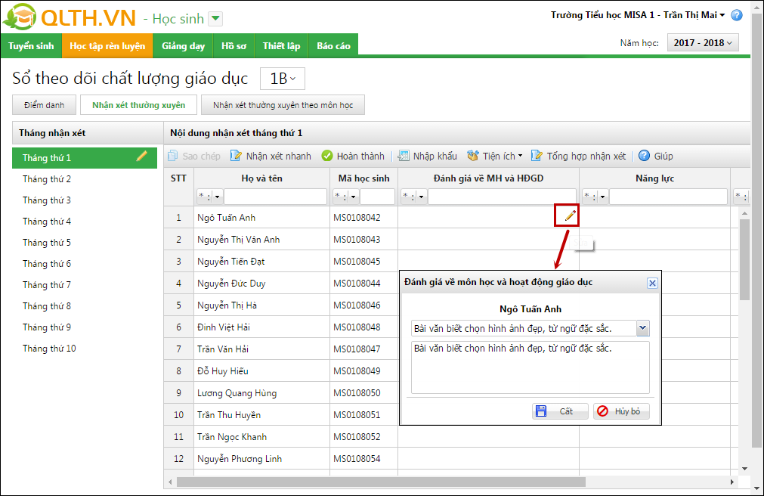Click the STT column header
The image size is (764, 496).
click(178, 178)
